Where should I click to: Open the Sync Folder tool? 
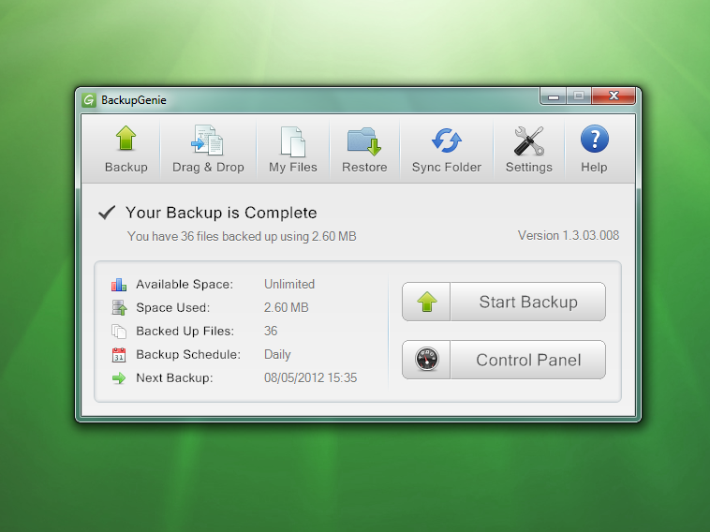(446, 149)
